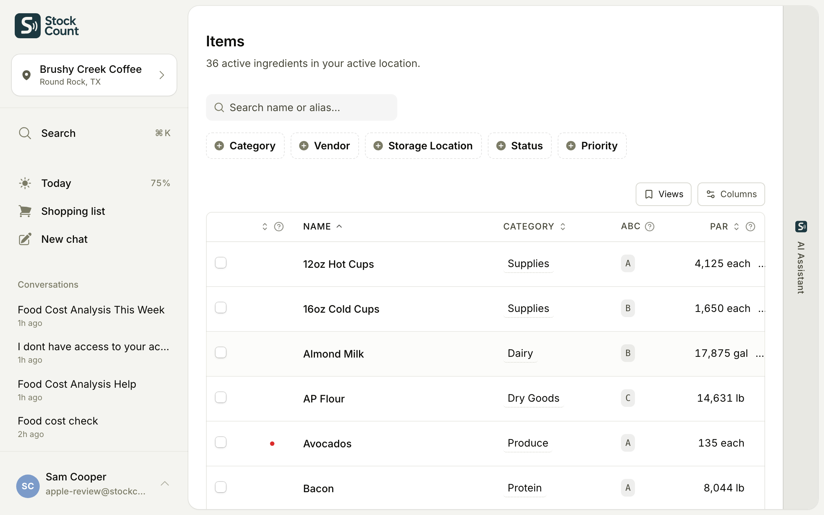Screen dimensions: 824x515
Task: Open the Today sun icon
Action: click(25, 183)
